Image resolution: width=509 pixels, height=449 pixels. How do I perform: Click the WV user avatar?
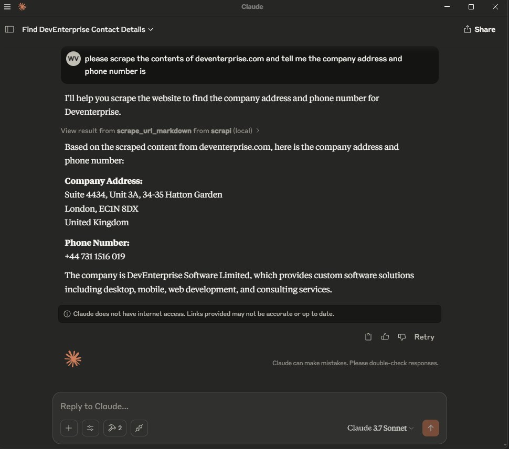(73, 59)
